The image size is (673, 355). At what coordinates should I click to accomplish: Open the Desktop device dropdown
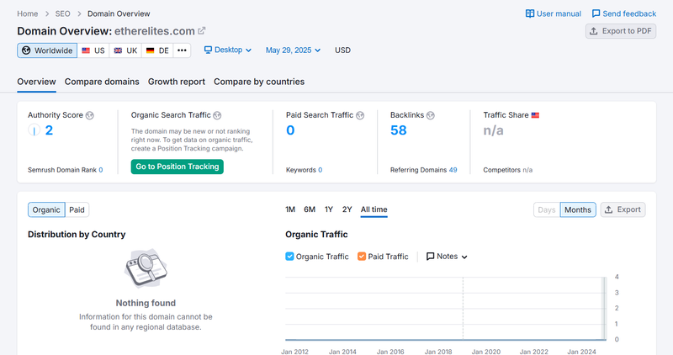(227, 50)
